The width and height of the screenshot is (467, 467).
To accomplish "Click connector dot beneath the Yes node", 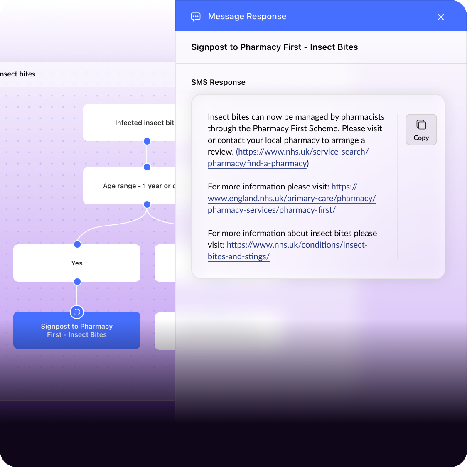I will coord(77,282).
